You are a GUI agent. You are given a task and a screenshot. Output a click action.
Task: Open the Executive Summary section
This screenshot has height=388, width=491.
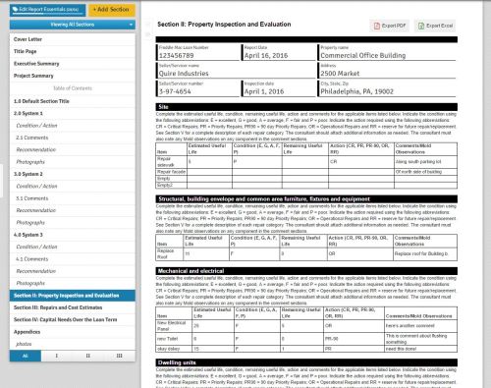[x=73, y=64]
